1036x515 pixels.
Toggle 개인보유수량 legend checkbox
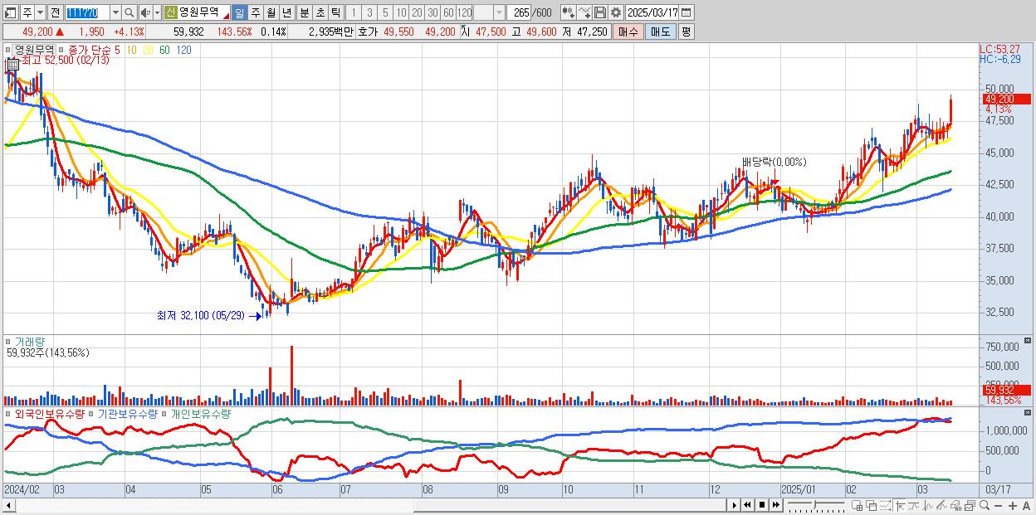point(165,413)
